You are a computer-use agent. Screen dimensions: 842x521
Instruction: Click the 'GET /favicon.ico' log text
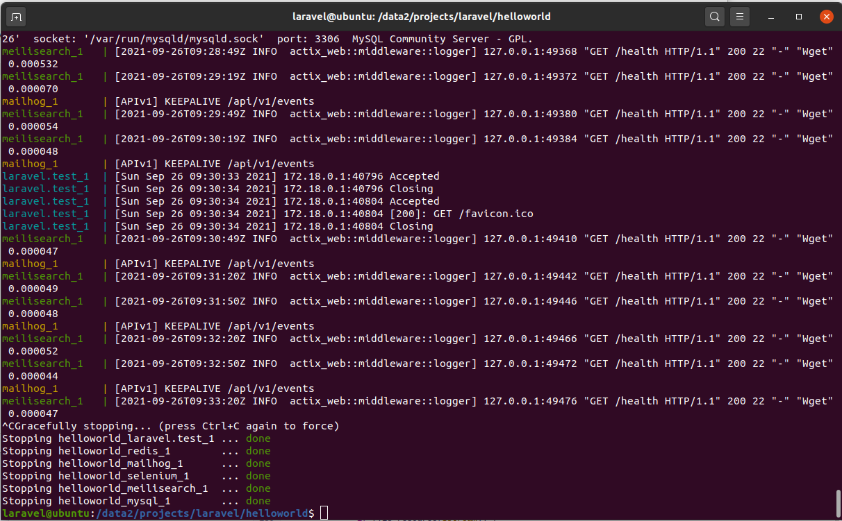tap(483, 214)
